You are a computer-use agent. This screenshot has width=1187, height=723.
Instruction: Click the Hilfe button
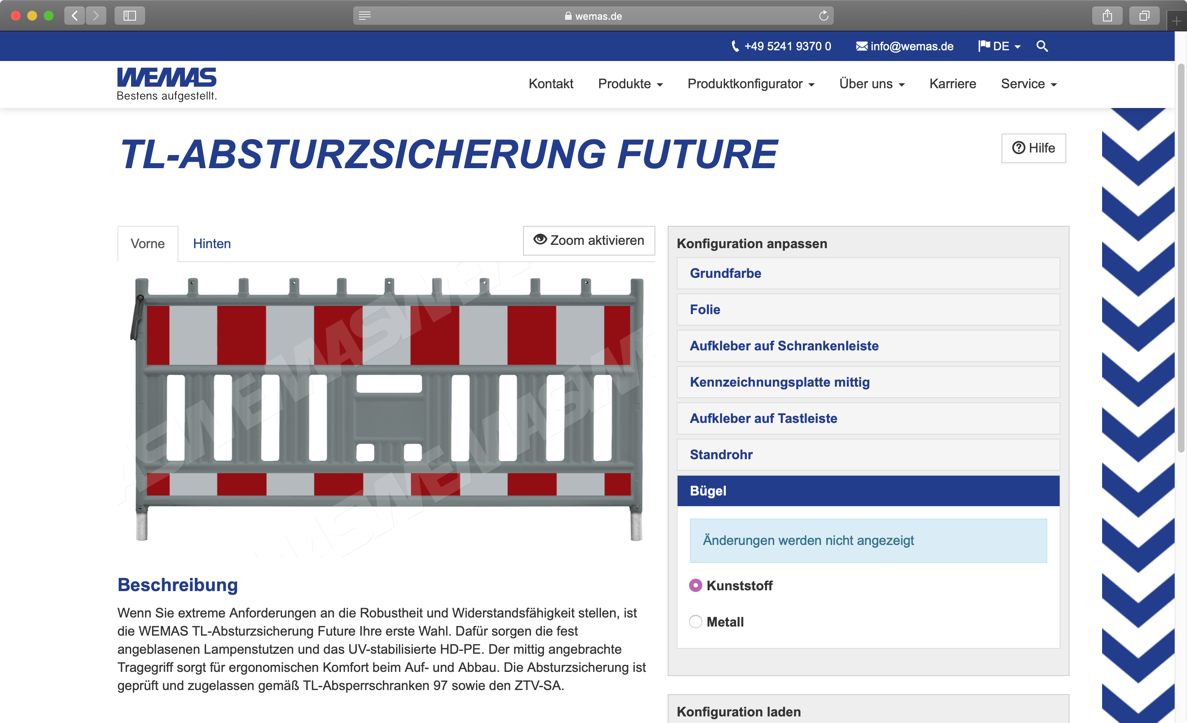1033,148
